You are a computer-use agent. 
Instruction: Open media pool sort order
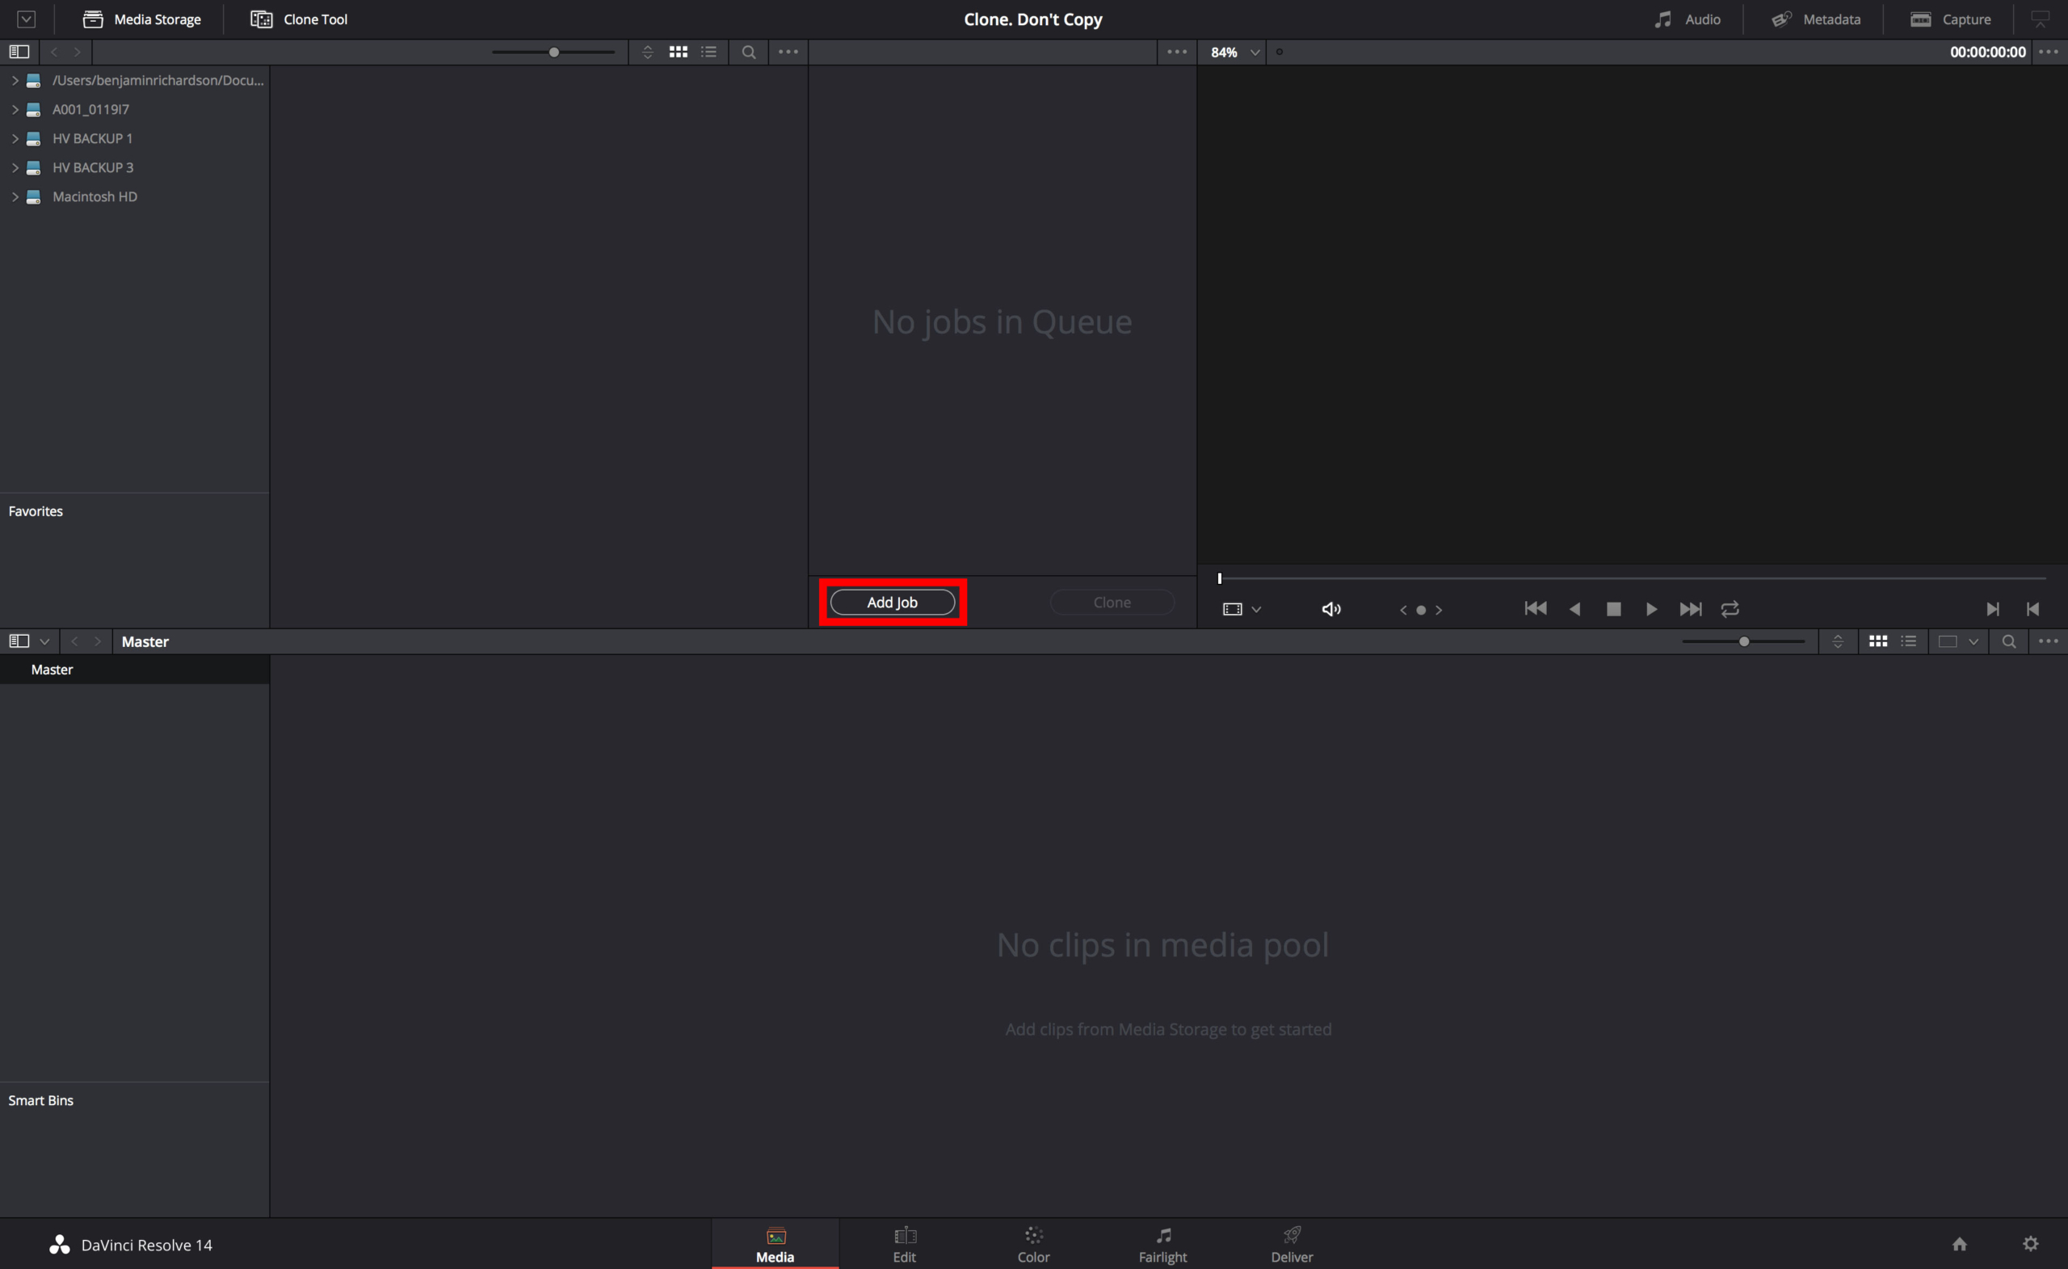1837,641
